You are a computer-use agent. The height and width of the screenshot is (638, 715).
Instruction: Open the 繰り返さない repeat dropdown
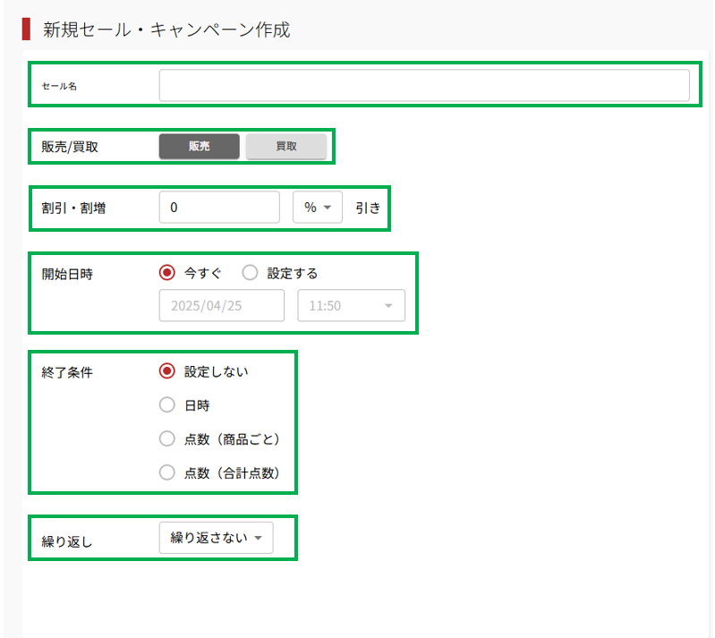pos(216,538)
